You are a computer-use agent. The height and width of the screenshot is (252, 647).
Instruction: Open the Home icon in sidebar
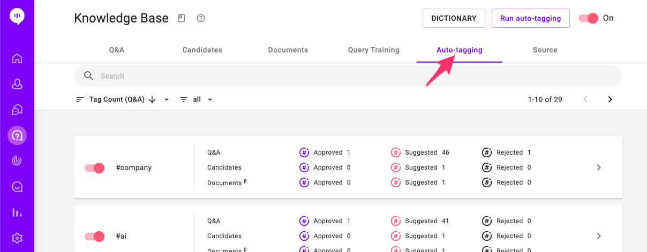point(17,58)
